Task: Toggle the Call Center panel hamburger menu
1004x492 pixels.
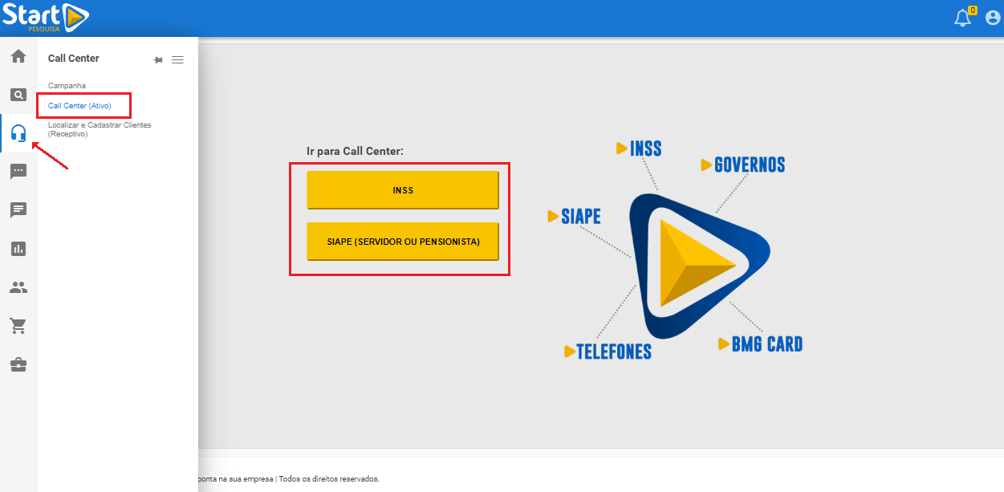Action: point(177,59)
